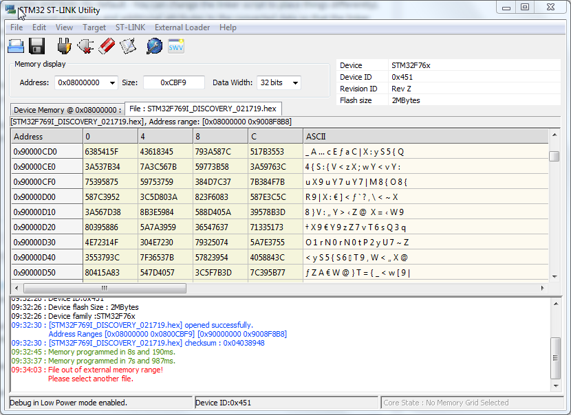Open the ST-LINK menu

[130, 27]
